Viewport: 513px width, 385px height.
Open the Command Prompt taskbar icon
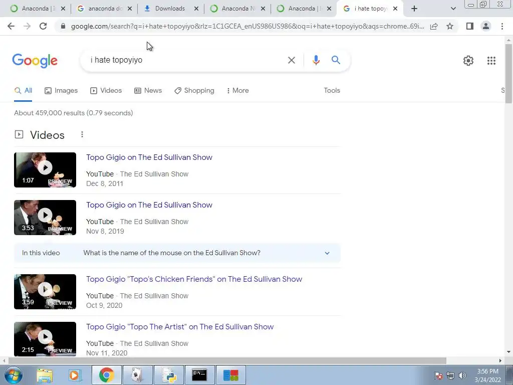click(x=199, y=375)
